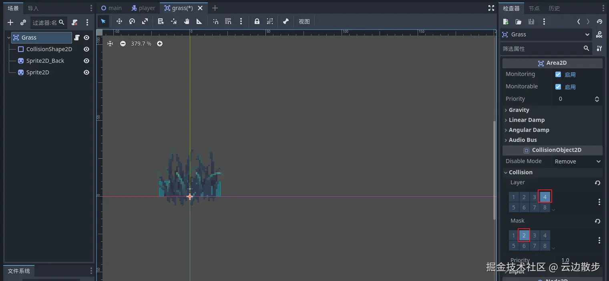Click the Ruler mode tool
This screenshot has width=609, height=281.
(199, 22)
